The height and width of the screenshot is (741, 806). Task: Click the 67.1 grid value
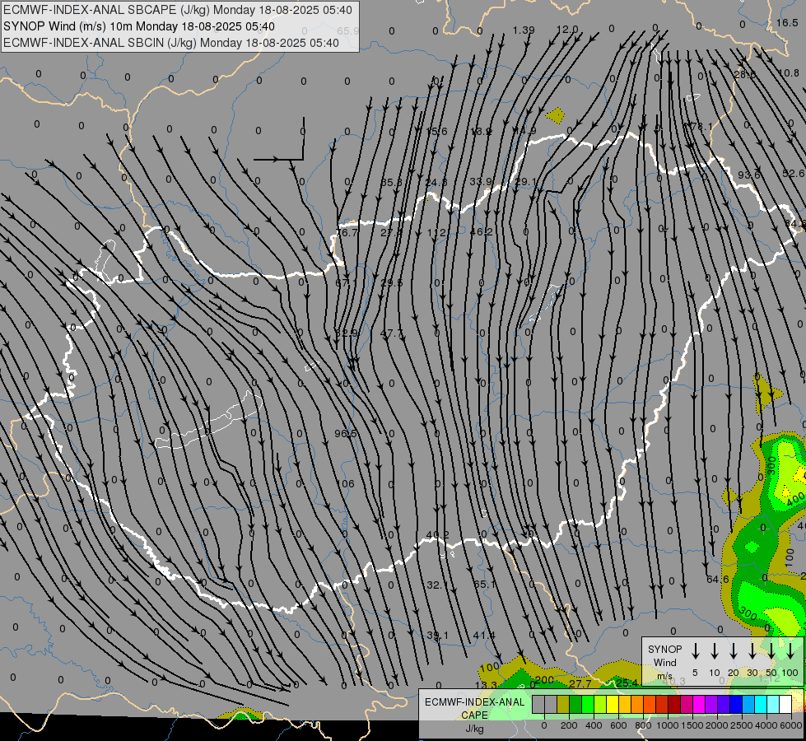click(346, 283)
